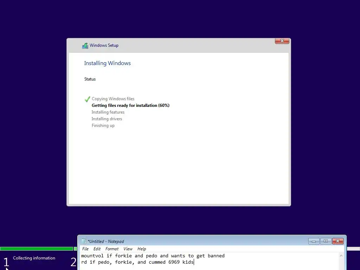Click the 'Installing Windows' heading
Viewport: 360px width, 270px height.
[x=107, y=63]
